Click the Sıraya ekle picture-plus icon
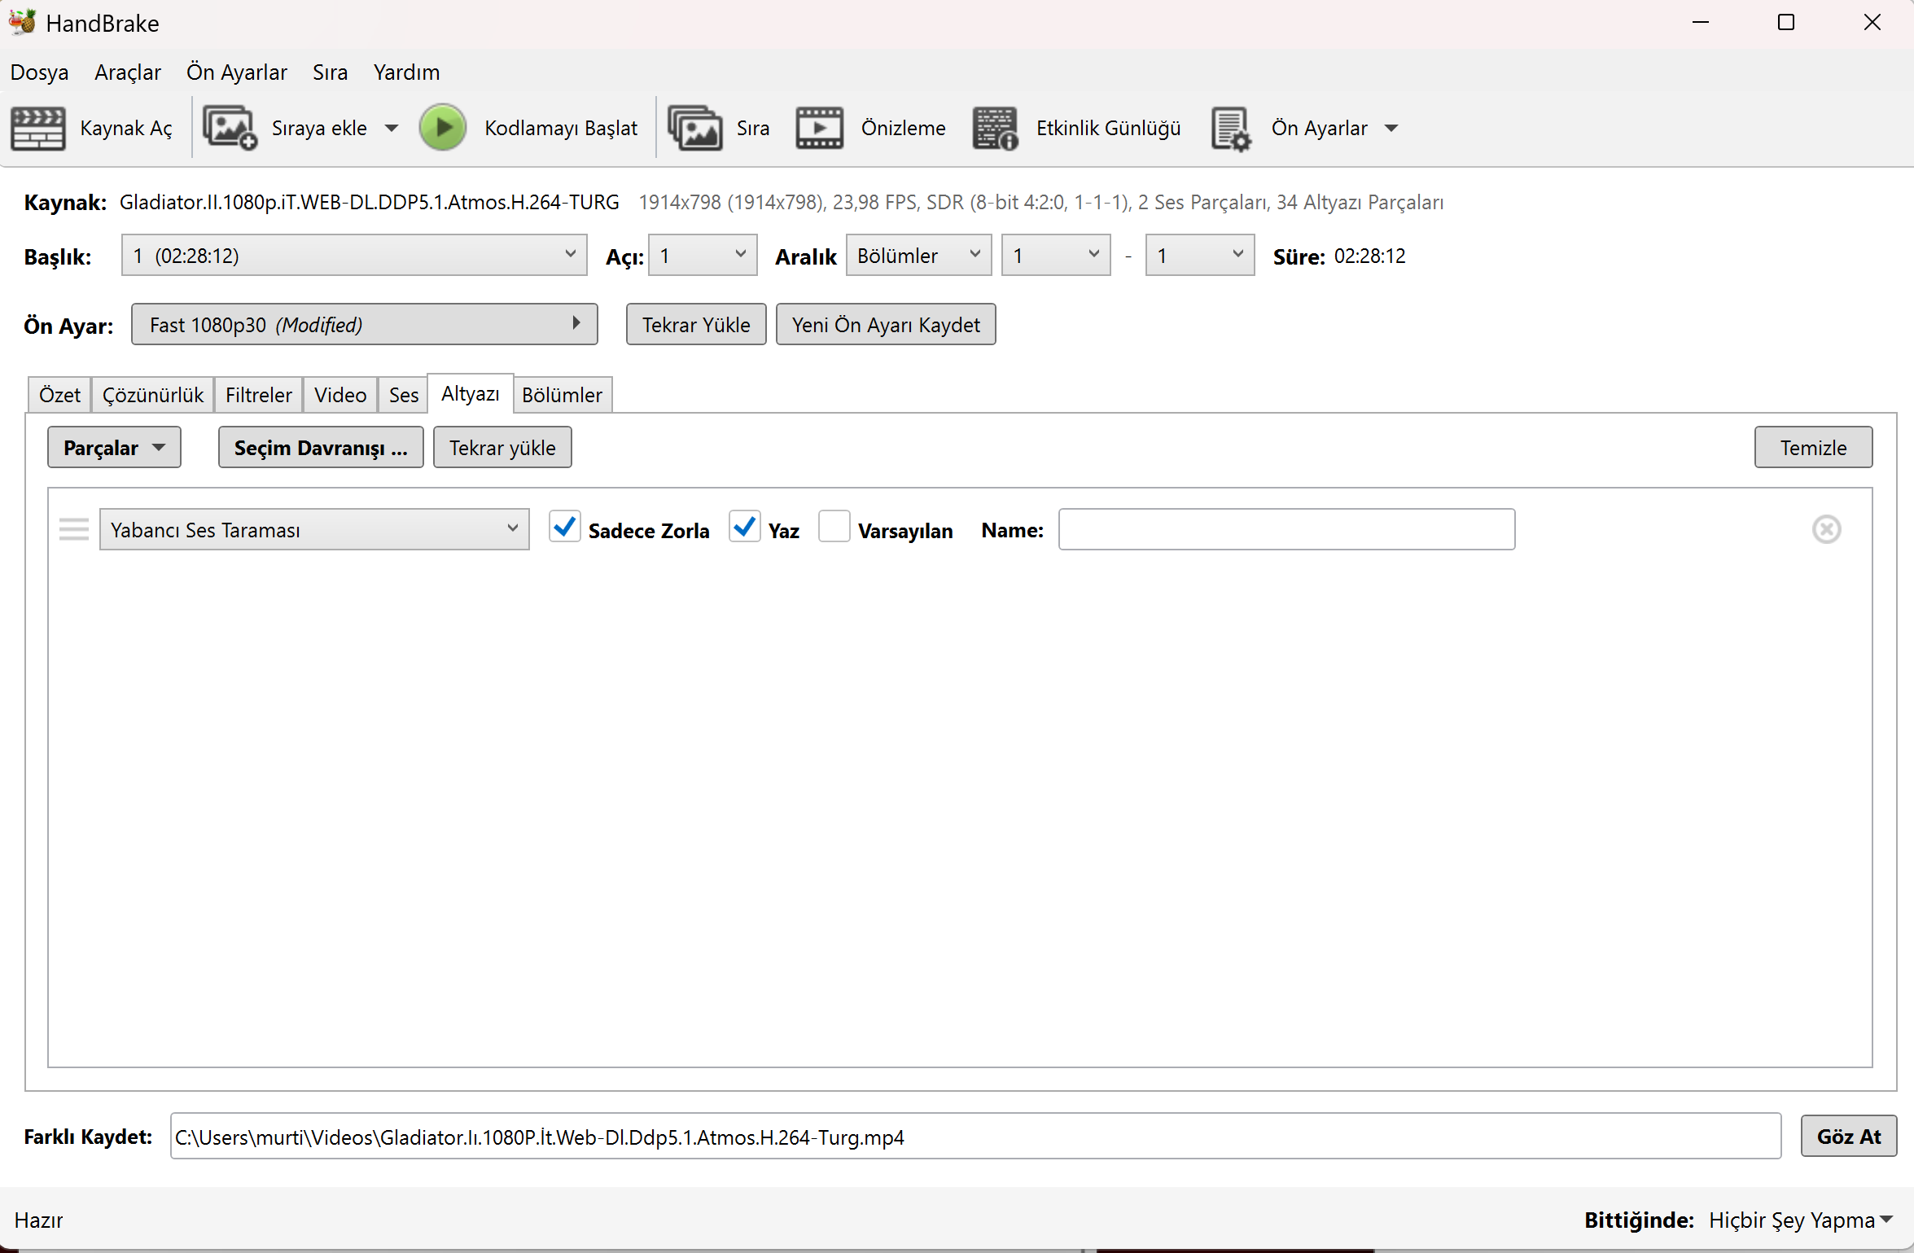 (x=230, y=129)
